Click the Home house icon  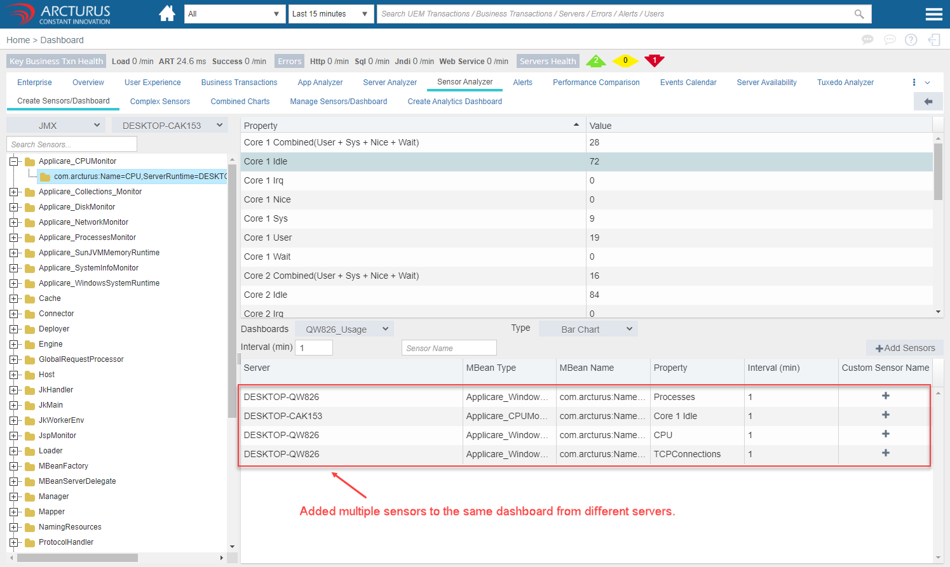point(167,13)
